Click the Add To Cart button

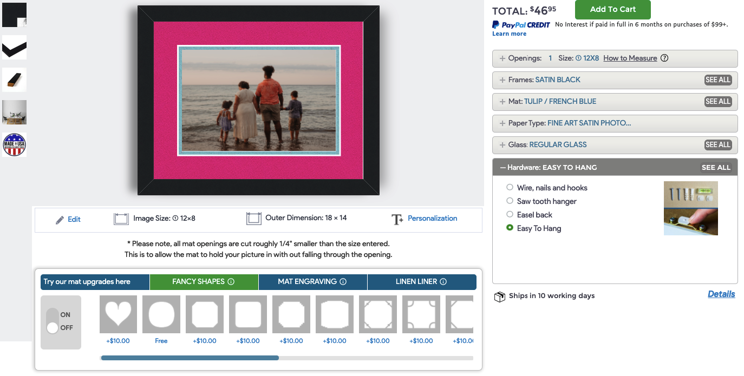[612, 9]
